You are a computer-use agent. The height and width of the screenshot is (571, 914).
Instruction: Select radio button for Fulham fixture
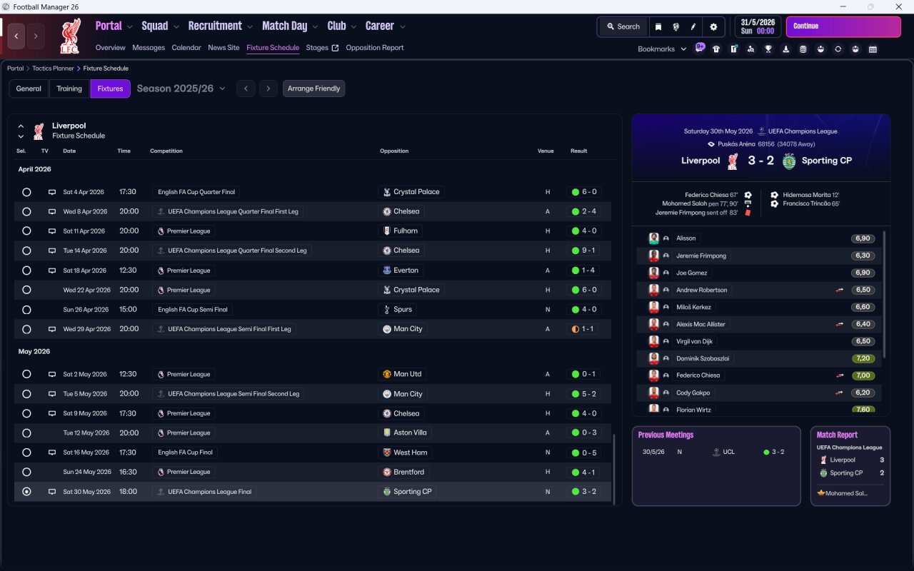tap(26, 231)
